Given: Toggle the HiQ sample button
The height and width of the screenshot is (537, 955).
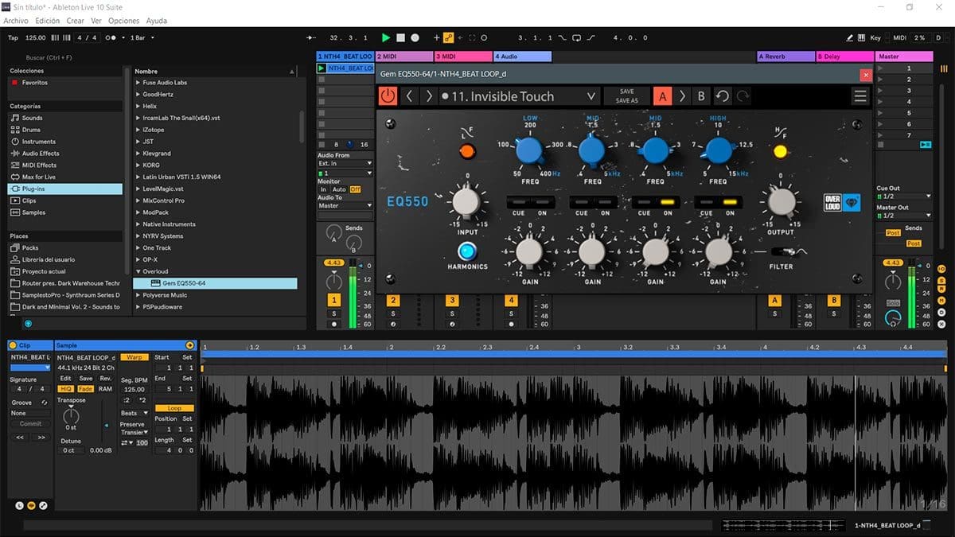Looking at the screenshot, I should click(66, 389).
